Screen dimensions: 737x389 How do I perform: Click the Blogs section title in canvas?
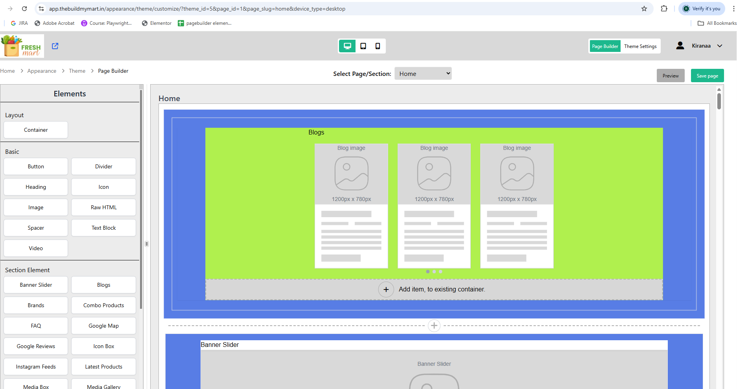click(316, 133)
